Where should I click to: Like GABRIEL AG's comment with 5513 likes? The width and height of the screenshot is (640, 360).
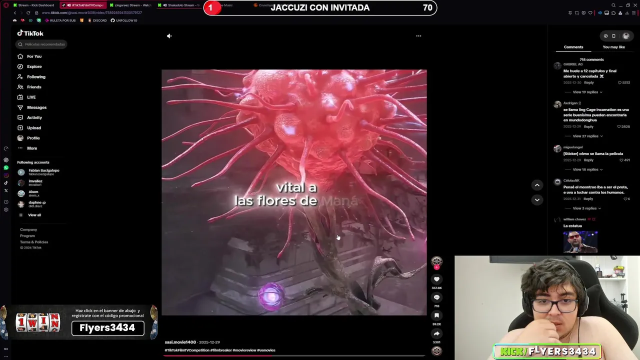(x=620, y=82)
